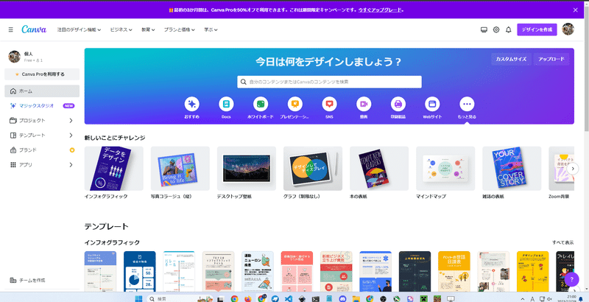The image size is (589, 302).
Task: Open アプリ in the sidebar
Action: [x=42, y=164]
